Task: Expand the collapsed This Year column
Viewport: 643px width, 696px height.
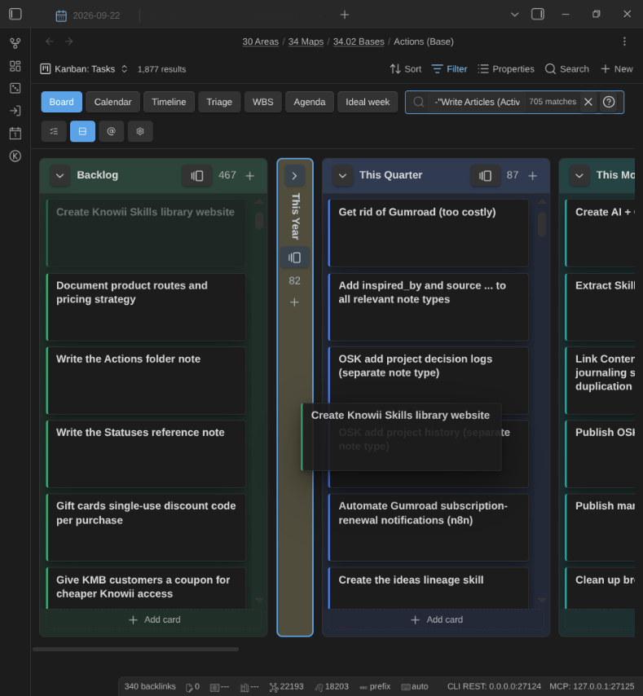Action: (294, 176)
